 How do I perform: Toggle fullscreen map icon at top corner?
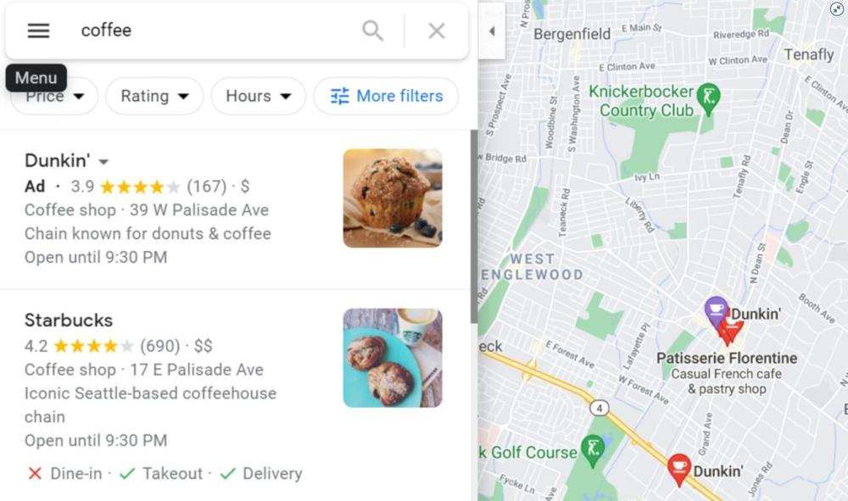tap(837, 8)
